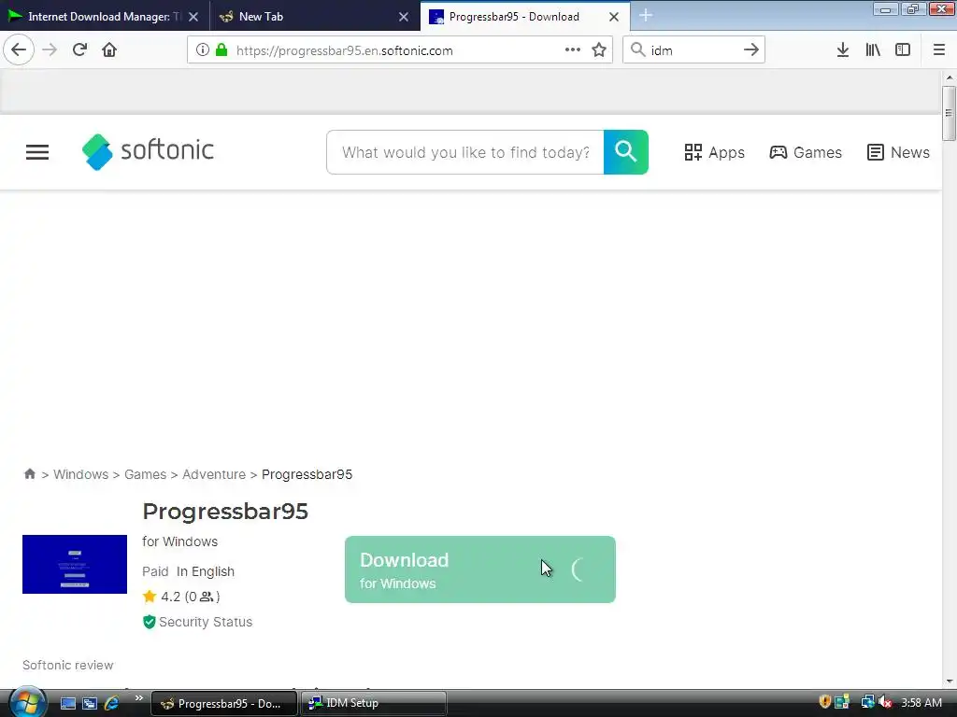Switch to IDM Setup taskbar window
This screenshot has width=957, height=717.
[373, 704]
